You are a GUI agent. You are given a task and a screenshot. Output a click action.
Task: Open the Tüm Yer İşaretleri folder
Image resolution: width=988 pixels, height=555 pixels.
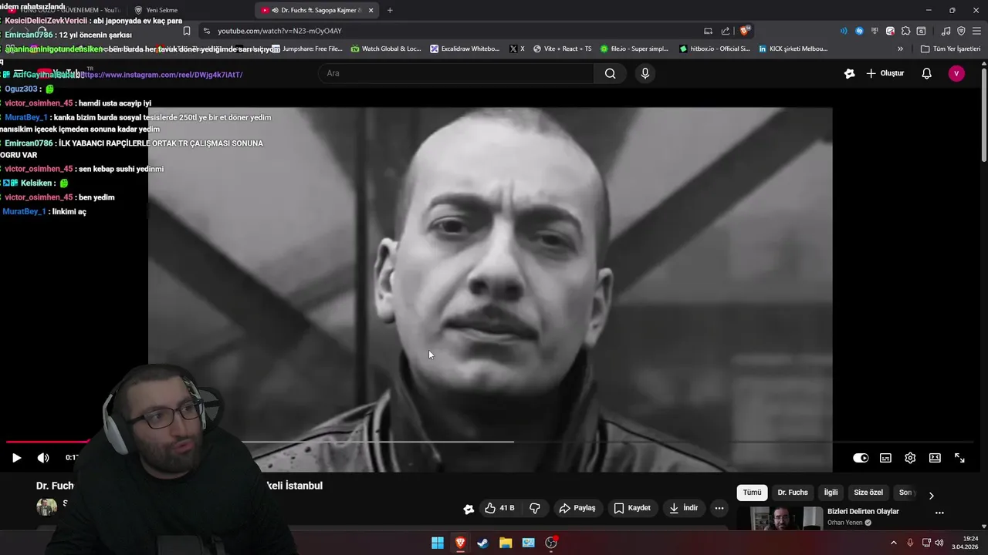click(x=950, y=49)
